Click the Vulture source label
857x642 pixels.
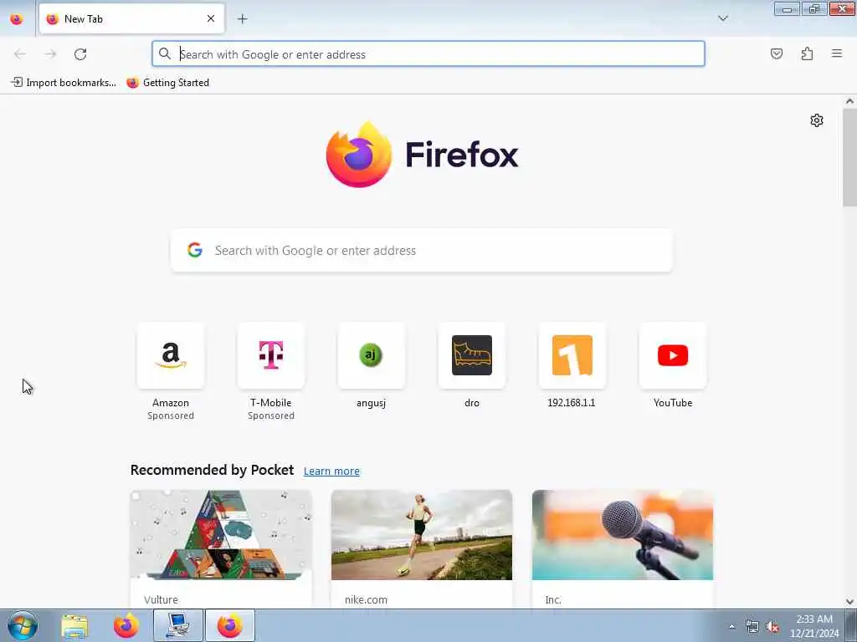click(161, 599)
